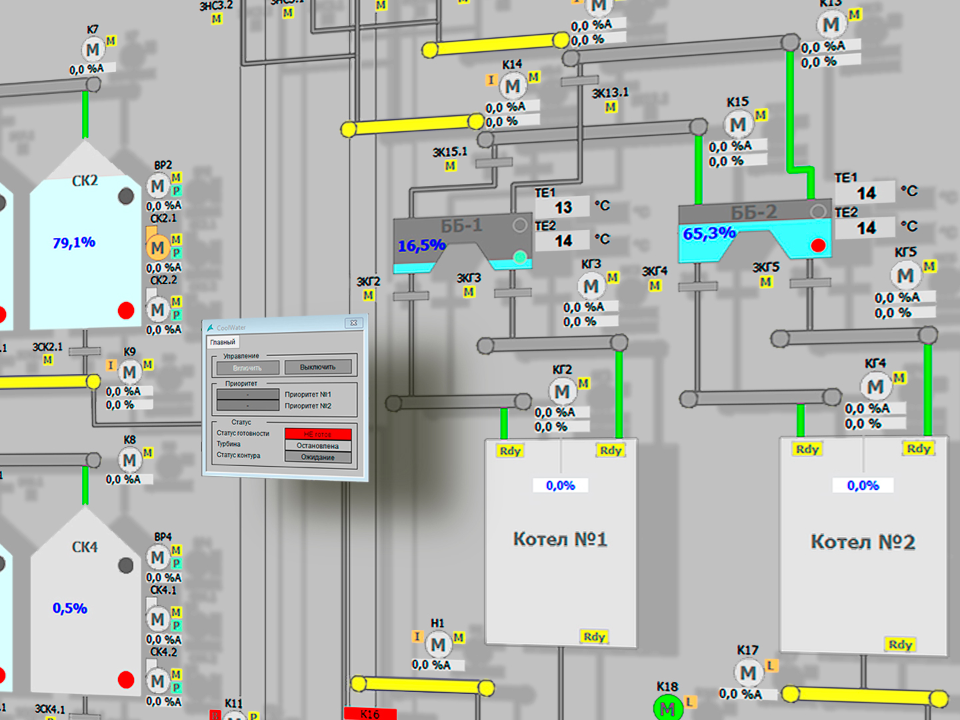Click ББ-2 ТЕ2 temperature value 14
Image resolution: width=960 pixels, height=720 pixels.
pos(866,229)
